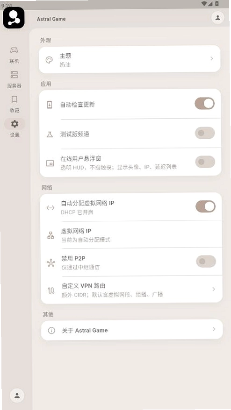Enable the 测试版频道 switch
This screenshot has width=231, height=410.
tap(205, 133)
